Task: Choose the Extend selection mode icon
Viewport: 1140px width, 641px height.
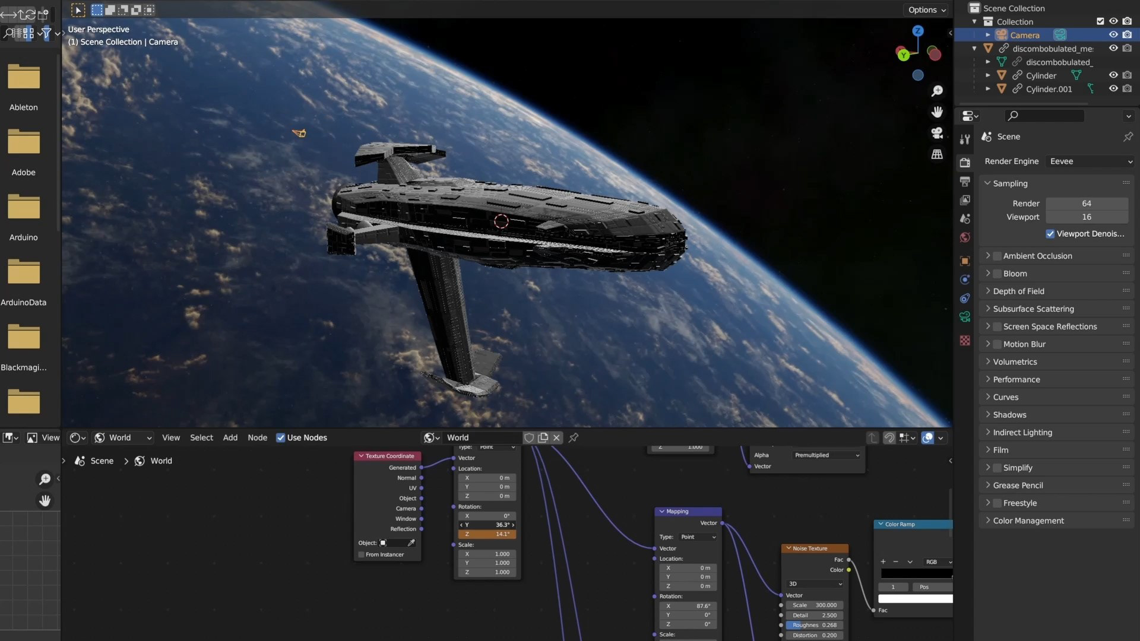Action: click(x=110, y=10)
